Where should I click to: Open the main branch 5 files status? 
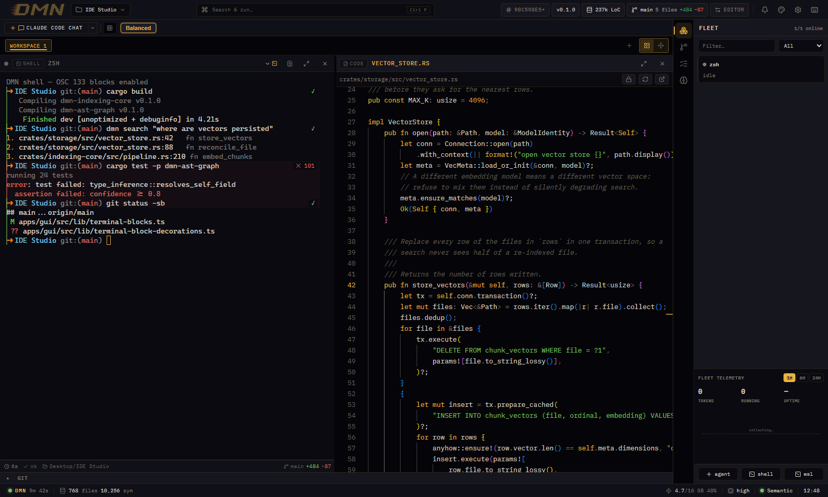(x=667, y=10)
